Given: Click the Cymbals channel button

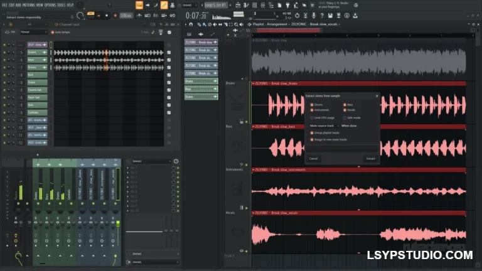Looking at the screenshot, I should pyautogui.click(x=37, y=112).
